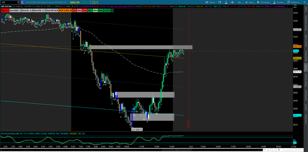Image resolution: width=308 pixels, height=152 pixels.
Task: Click the Share icon in the top toolbar
Action: click(207, 2)
